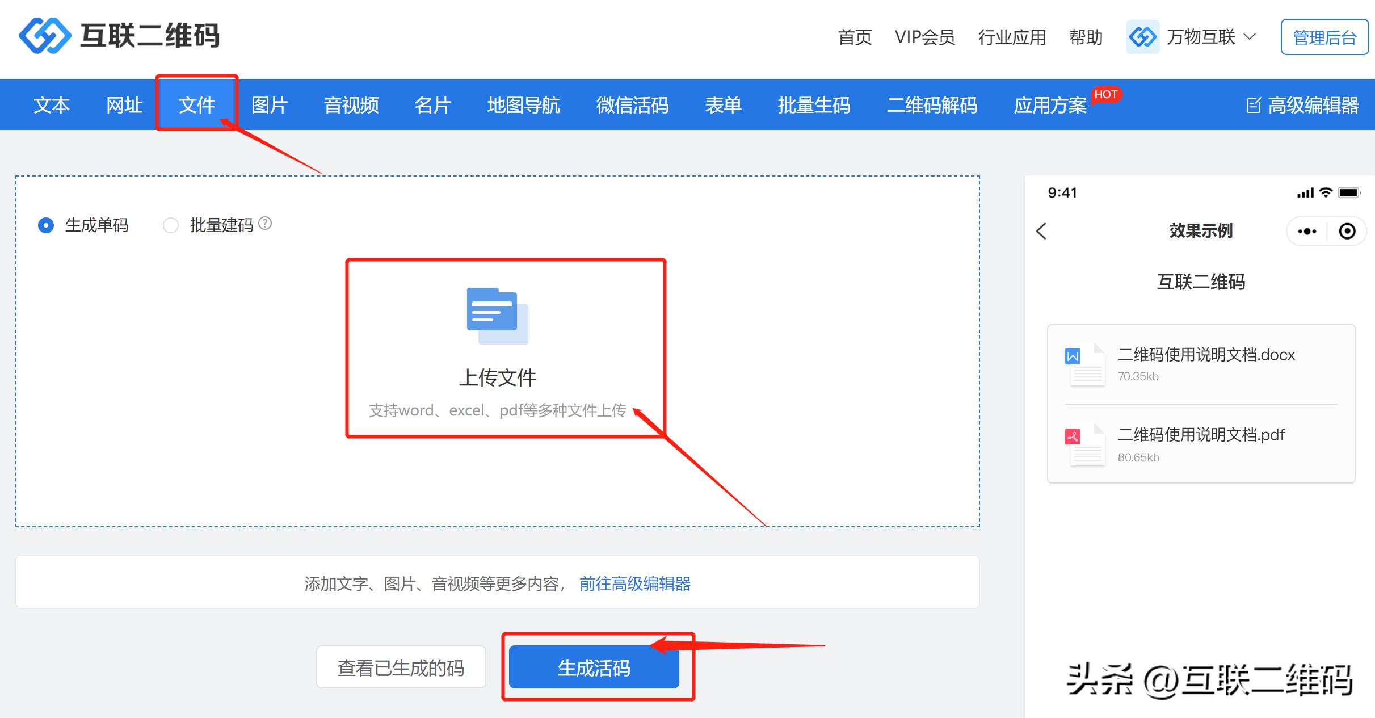
Task: Click the 生成活码 button
Action: point(594,667)
